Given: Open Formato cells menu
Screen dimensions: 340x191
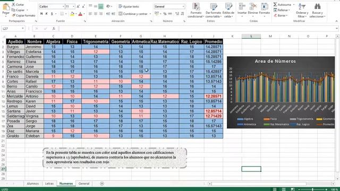Looking at the screenshot, I should coord(265,10).
